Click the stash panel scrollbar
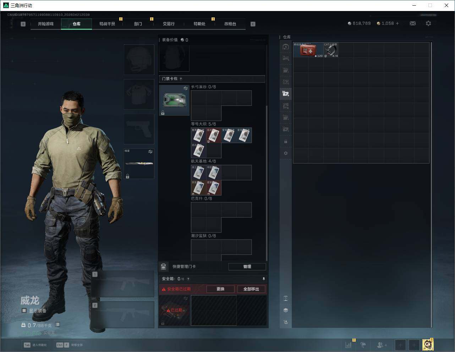This screenshot has height=352, width=455. 432,185
